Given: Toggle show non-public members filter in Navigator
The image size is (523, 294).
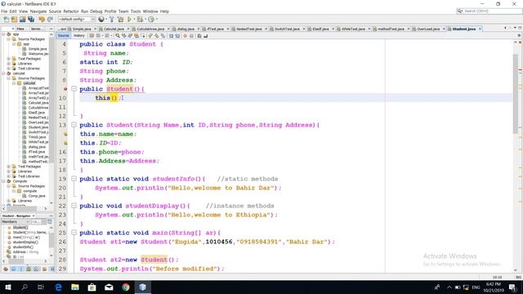Looking at the screenshot, I should tap(29, 269).
